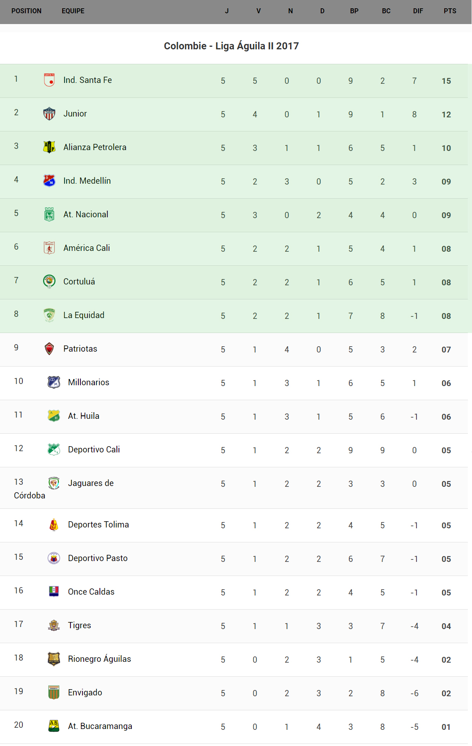472x746 pixels.
Task: Click the Junior team crest icon
Action: [49, 113]
